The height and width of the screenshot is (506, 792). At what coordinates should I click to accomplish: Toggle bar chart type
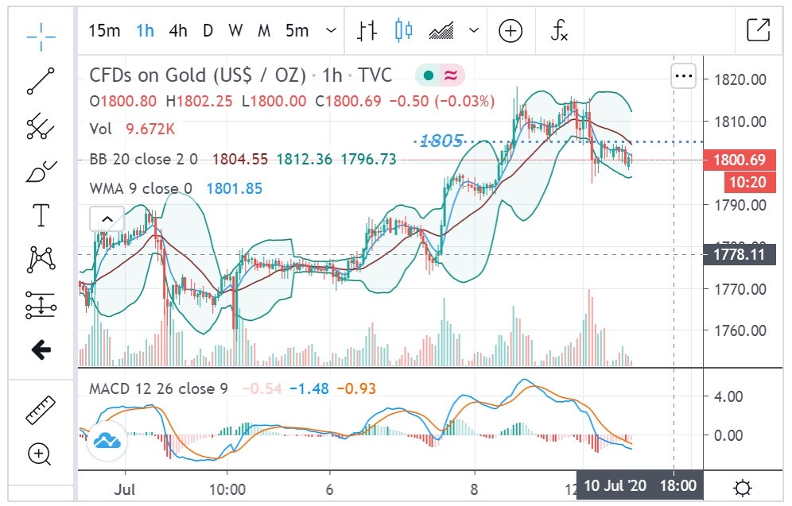(367, 31)
